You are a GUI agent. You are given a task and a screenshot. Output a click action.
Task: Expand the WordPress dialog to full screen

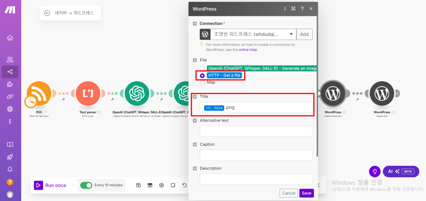(293, 9)
